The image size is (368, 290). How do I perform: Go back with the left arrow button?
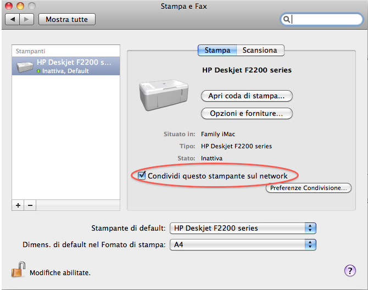point(13,19)
